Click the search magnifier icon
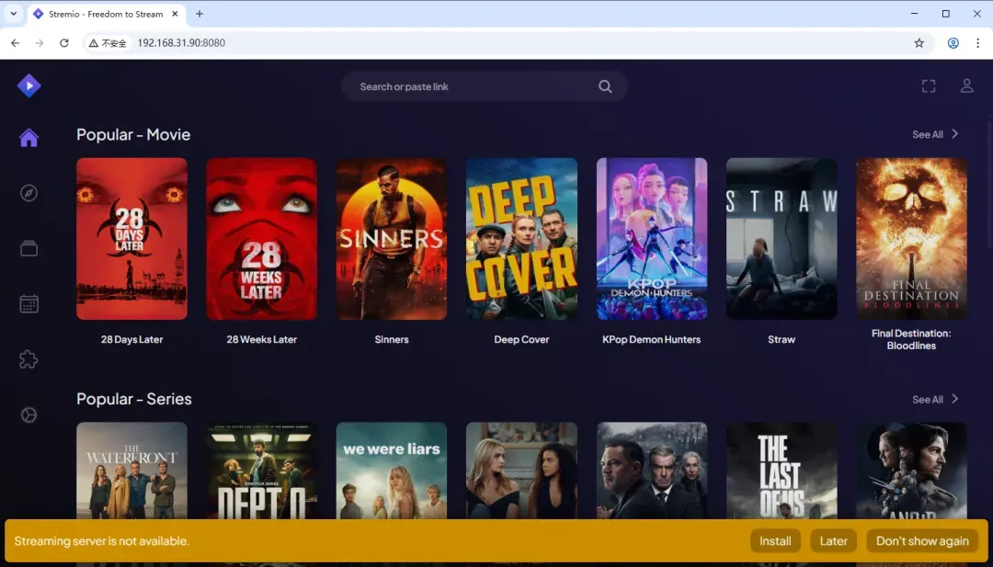 click(x=605, y=86)
